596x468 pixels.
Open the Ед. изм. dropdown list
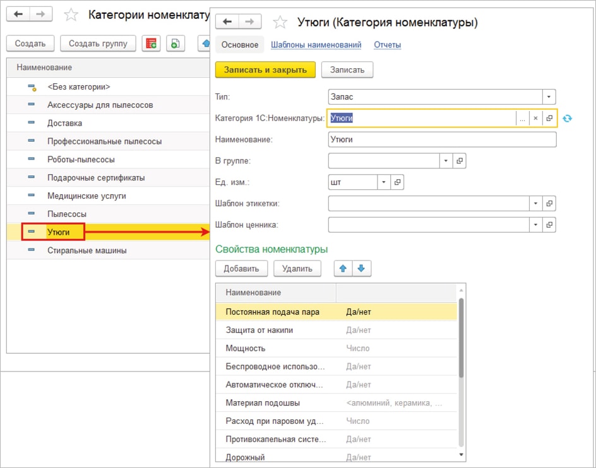point(384,182)
